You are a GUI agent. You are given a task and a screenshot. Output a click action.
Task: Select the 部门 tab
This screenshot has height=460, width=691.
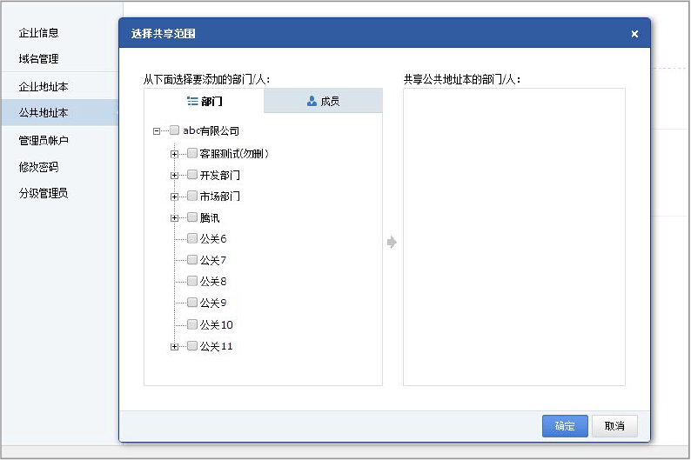[x=205, y=101]
